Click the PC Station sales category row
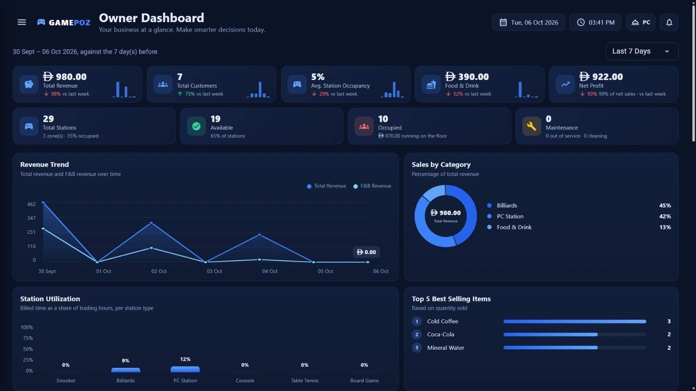The width and height of the screenshot is (696, 391). tap(579, 216)
